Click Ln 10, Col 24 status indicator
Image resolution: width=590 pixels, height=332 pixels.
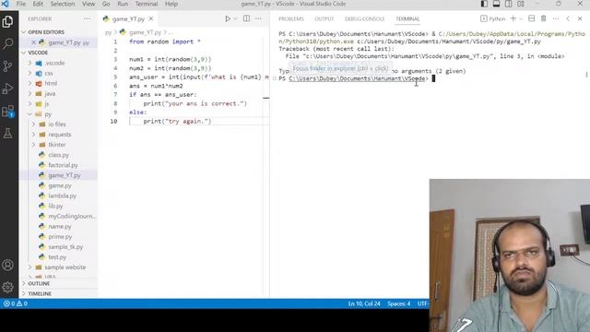click(x=364, y=303)
